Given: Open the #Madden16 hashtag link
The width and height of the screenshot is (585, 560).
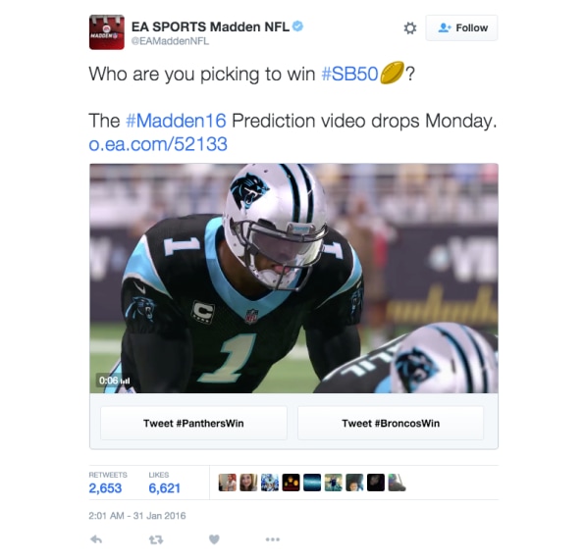Looking at the screenshot, I should pos(176,121).
